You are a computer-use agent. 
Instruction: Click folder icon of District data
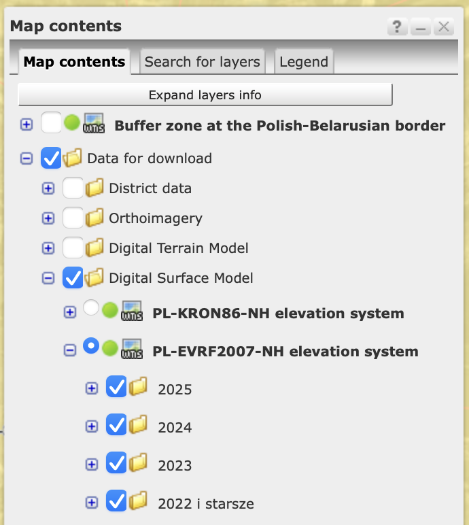pyautogui.click(x=94, y=188)
